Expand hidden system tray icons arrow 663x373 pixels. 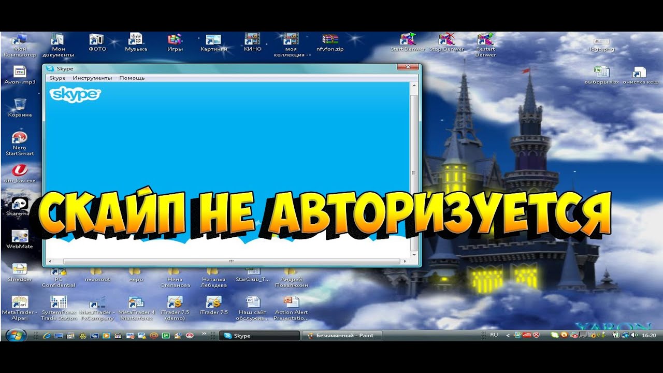[508, 336]
